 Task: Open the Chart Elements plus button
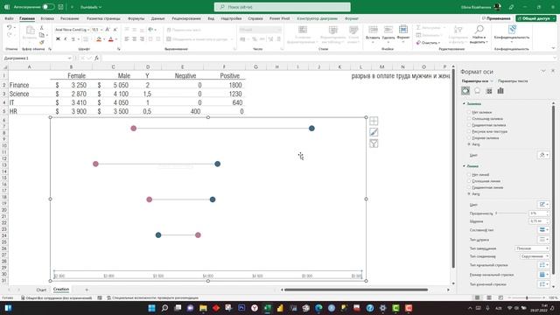pyautogui.click(x=374, y=121)
